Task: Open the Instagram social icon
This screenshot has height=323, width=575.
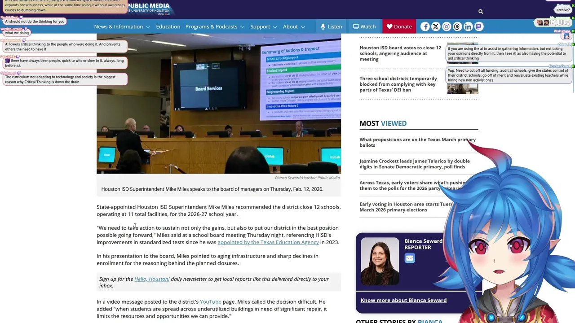Action: (447, 26)
